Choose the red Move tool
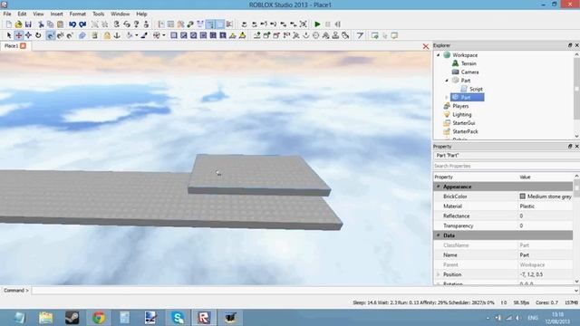Viewport: 580px width, 326px height. pos(18,35)
